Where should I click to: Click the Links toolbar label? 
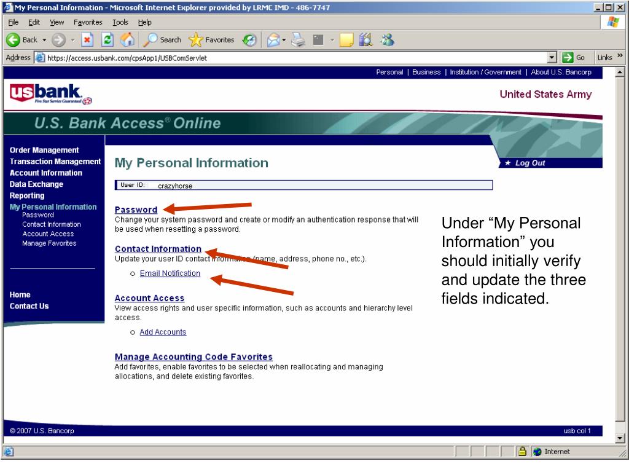(x=604, y=57)
